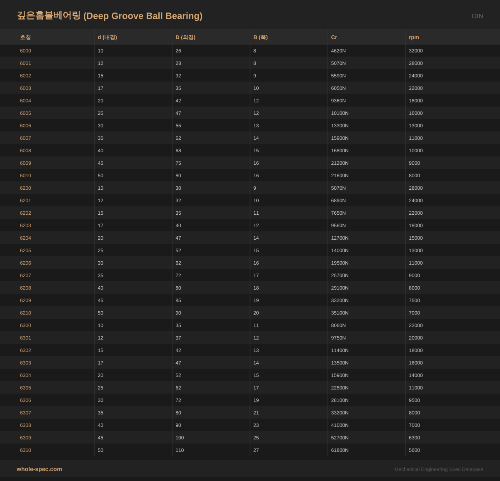The image size is (500, 481).
Task: Sort table by d (내경) column
Action: point(107,37)
